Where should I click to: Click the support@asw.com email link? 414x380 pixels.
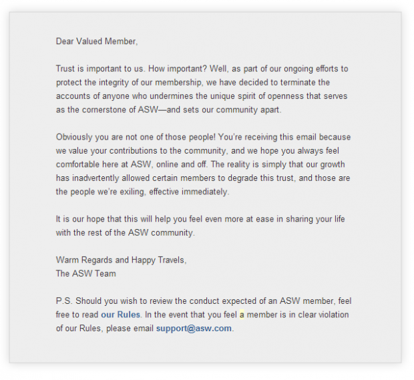194,329
